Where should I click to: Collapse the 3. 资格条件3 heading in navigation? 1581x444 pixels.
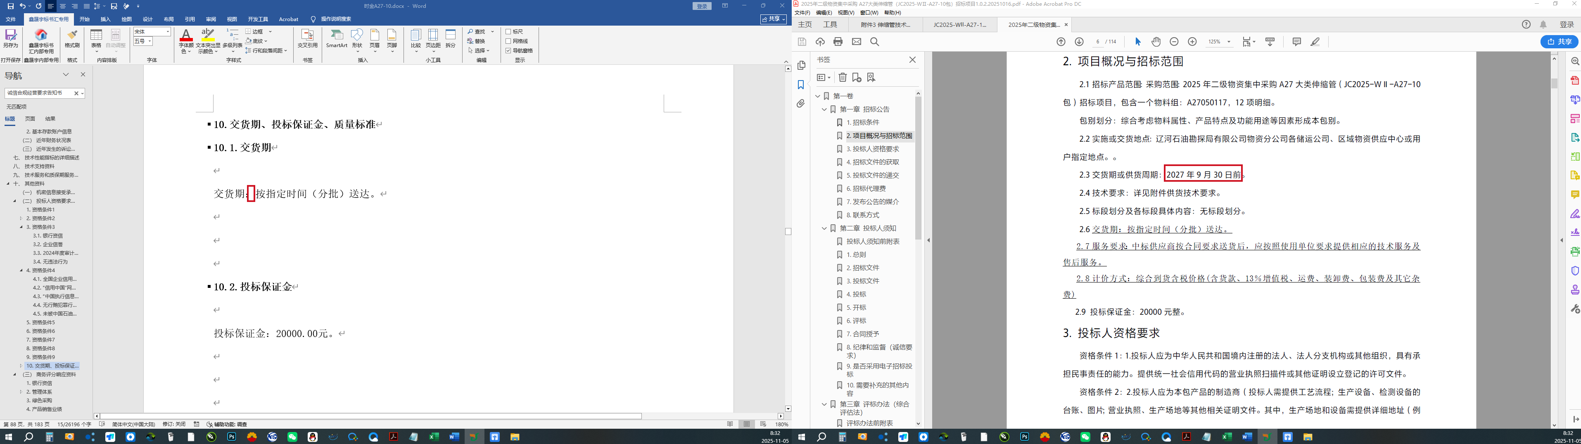[21, 227]
